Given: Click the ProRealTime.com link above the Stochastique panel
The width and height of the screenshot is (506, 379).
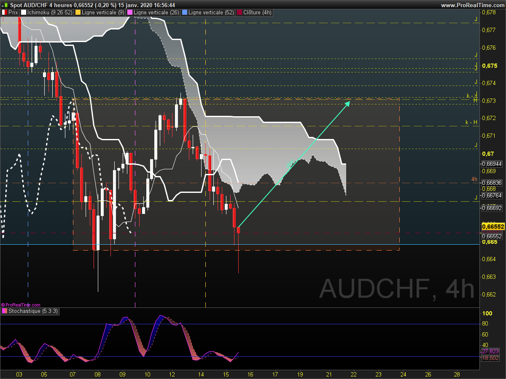Looking at the screenshot, I should (21, 305).
